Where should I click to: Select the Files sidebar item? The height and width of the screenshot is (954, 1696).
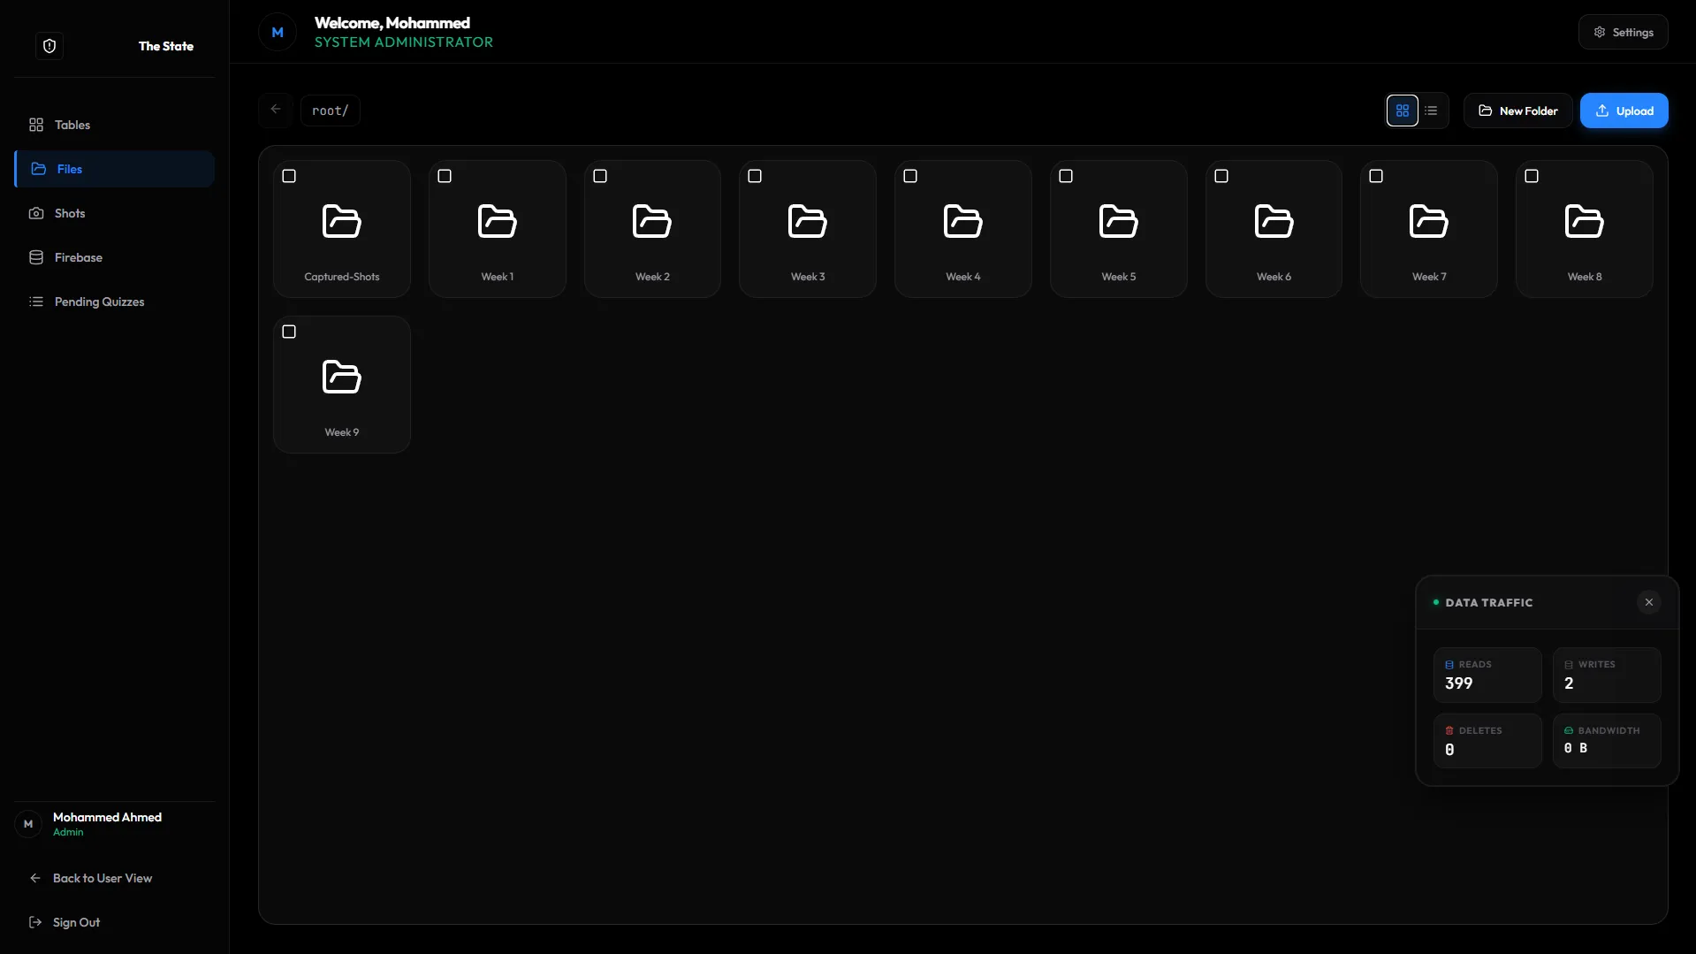coord(114,169)
